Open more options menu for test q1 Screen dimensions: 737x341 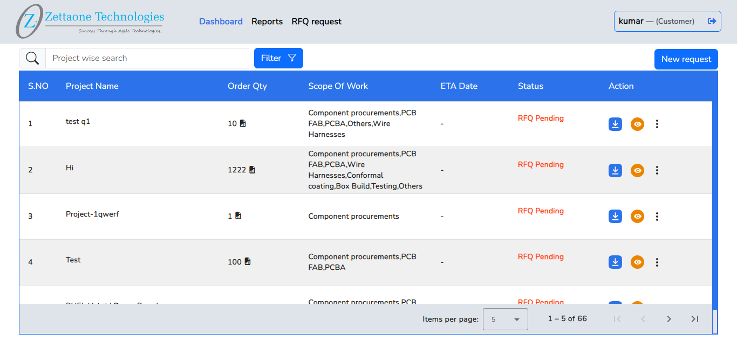[x=657, y=124]
